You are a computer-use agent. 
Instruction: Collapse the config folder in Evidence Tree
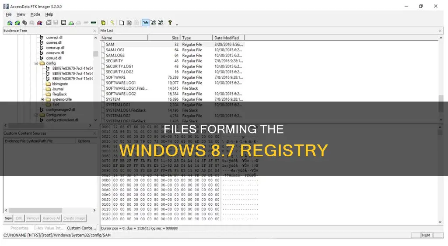(x=36, y=63)
